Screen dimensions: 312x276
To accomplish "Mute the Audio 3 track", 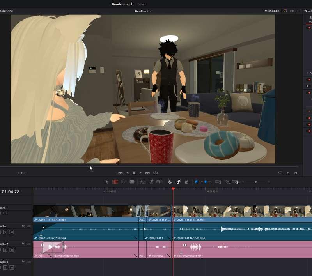I will pos(12,268).
